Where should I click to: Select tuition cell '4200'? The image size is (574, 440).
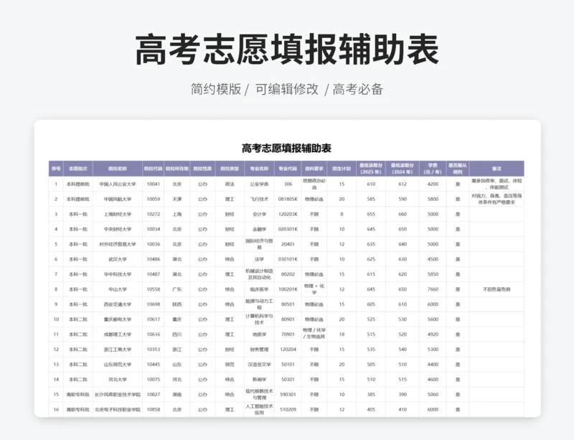[x=433, y=184]
